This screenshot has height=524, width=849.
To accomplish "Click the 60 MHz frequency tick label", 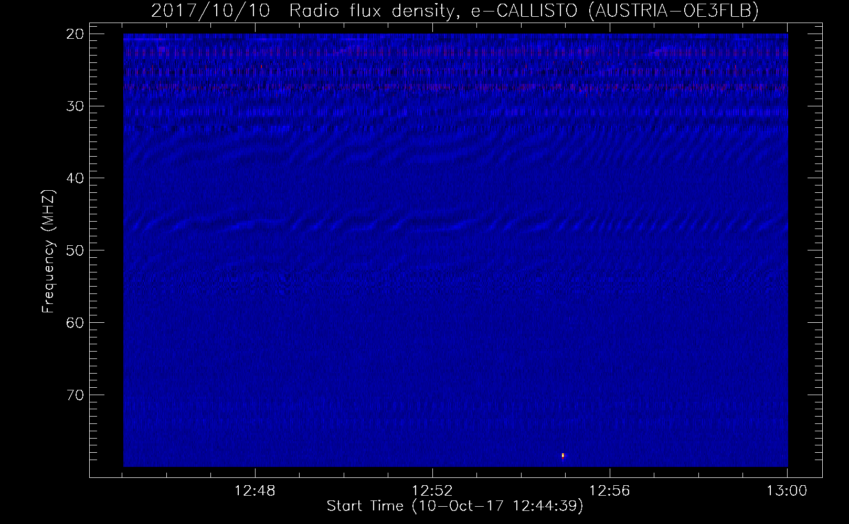I will click(x=76, y=322).
